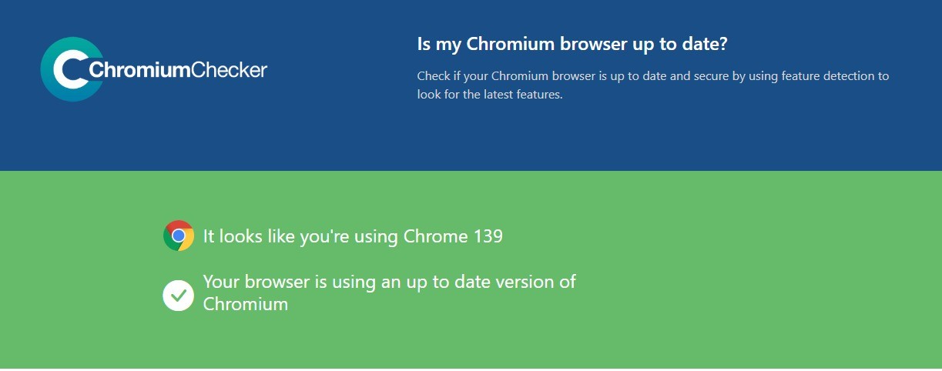Click the "Checker" word in the logo
This screenshot has width=942, height=371.
(x=229, y=71)
